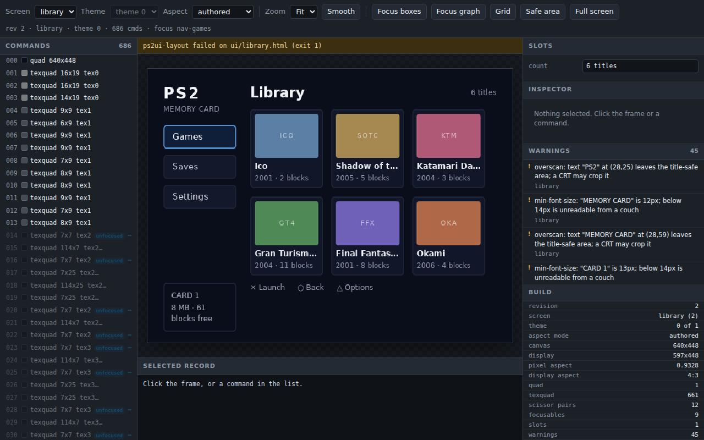This screenshot has height=440, width=704.
Task: Click warning icon for MEMORY CARD min-font-size
Action: tap(529, 201)
